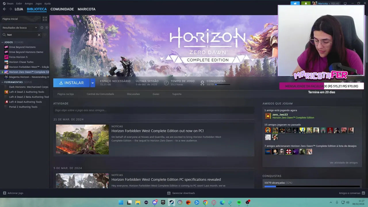Click the INSTALAR button
Screen dimensions: 368x207
coord(72,83)
